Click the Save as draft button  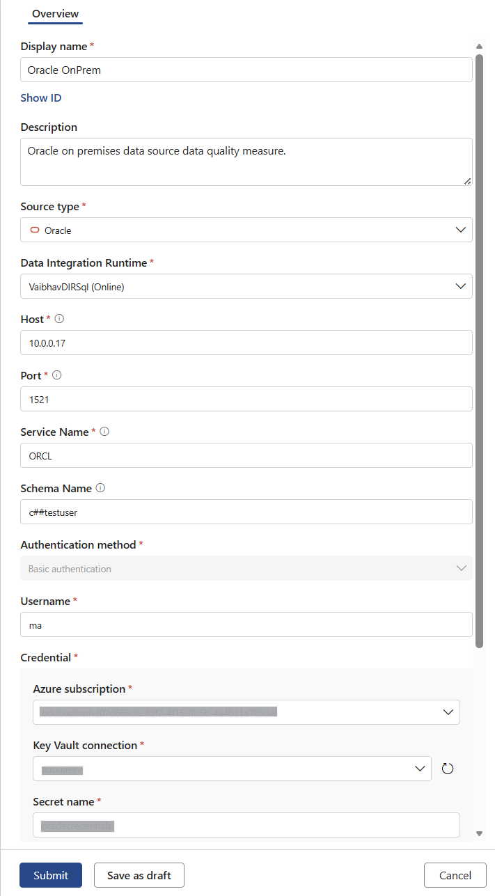139,875
